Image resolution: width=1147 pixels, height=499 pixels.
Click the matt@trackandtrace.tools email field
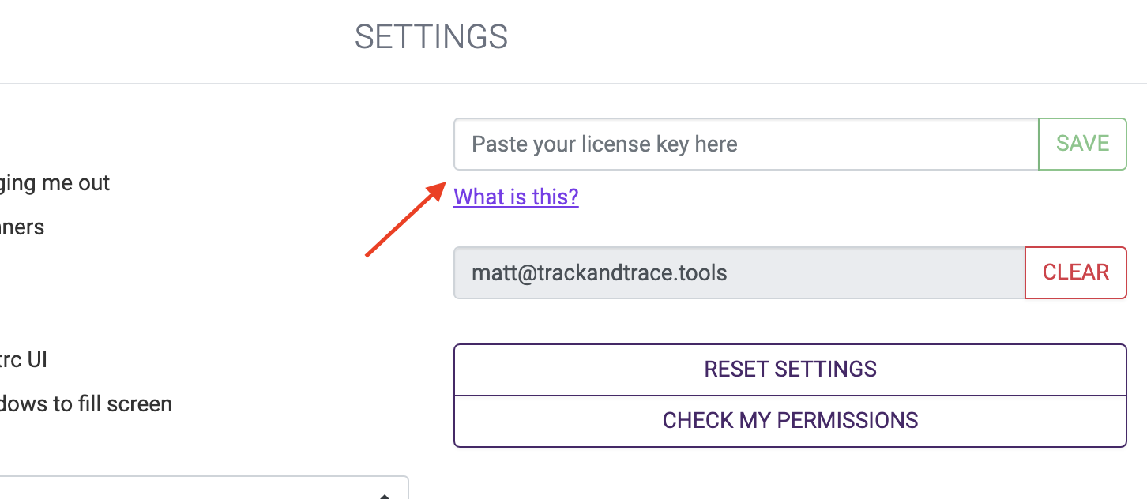coord(739,273)
